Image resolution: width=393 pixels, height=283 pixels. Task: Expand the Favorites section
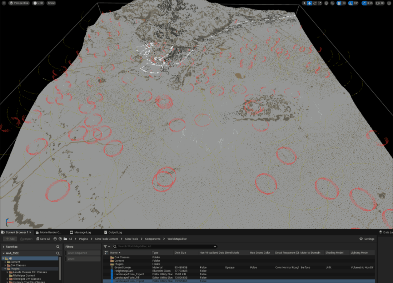point(4,247)
